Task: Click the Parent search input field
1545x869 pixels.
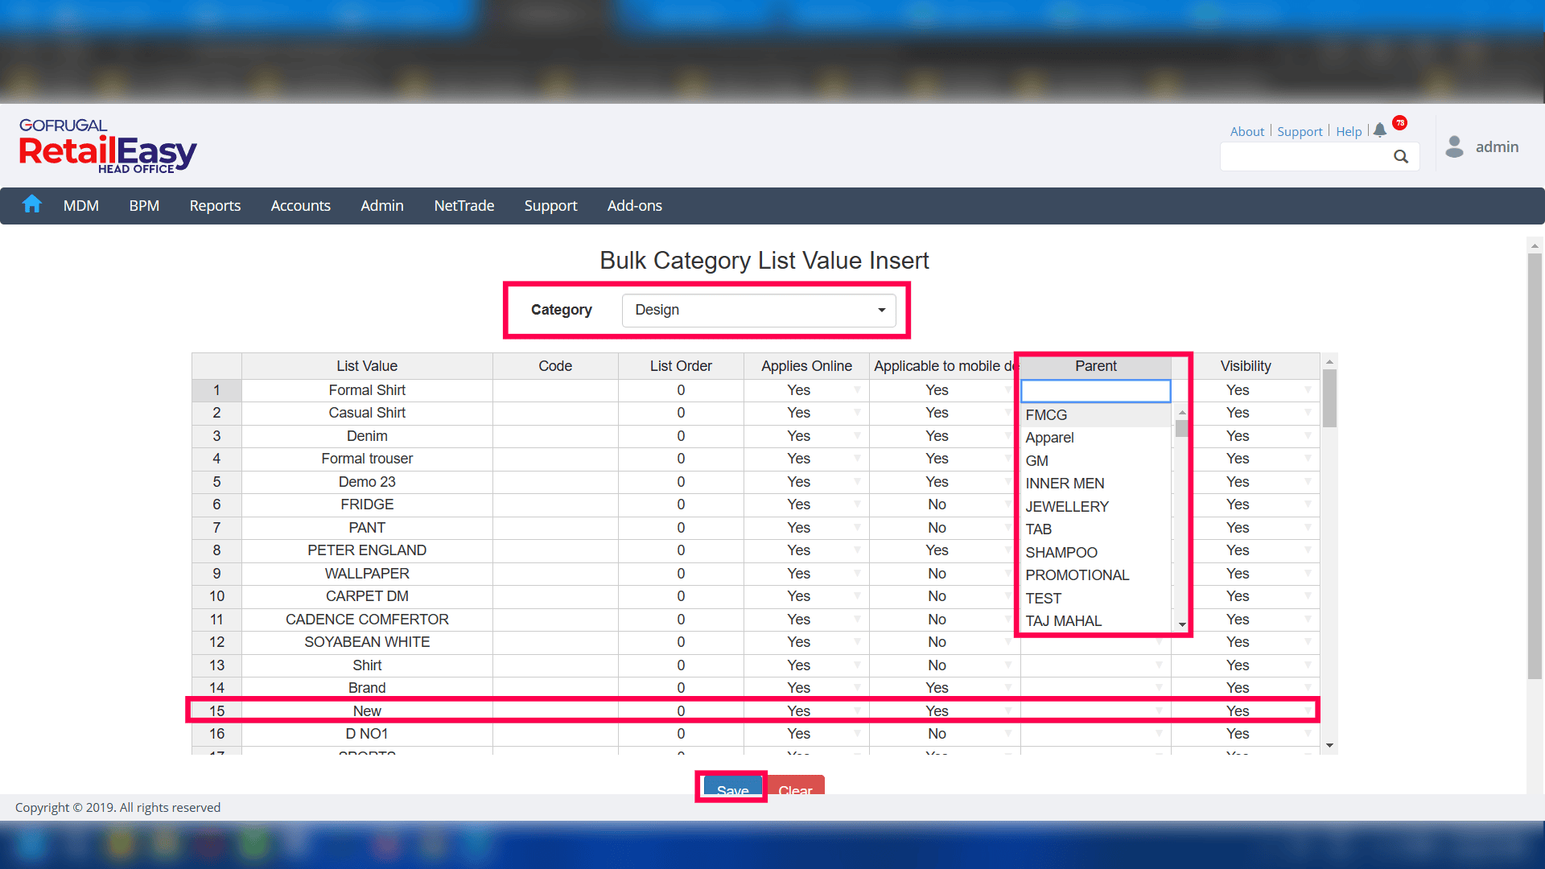Action: 1095,391
